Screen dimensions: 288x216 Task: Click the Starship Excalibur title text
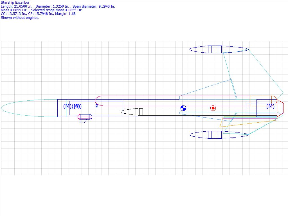click(x=15, y=3)
